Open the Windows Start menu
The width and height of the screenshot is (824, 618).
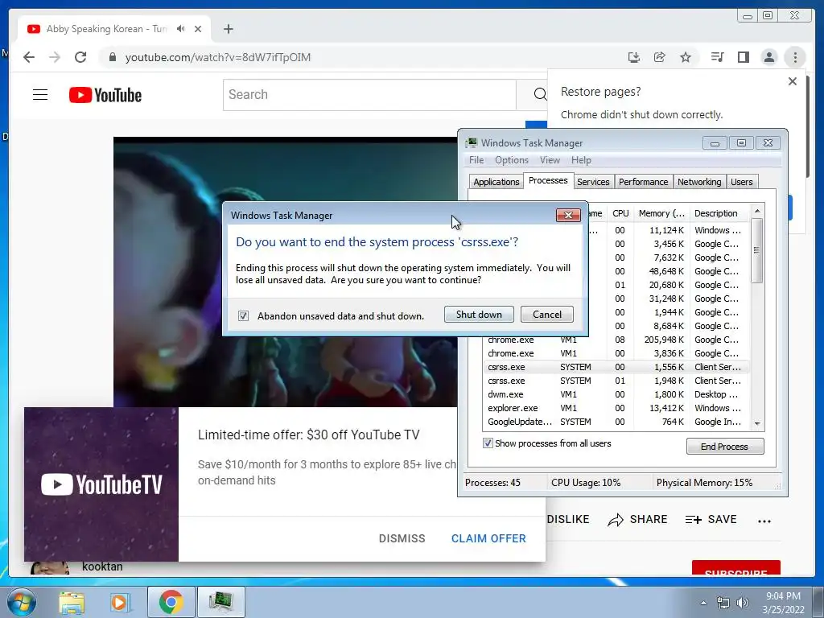click(21, 603)
